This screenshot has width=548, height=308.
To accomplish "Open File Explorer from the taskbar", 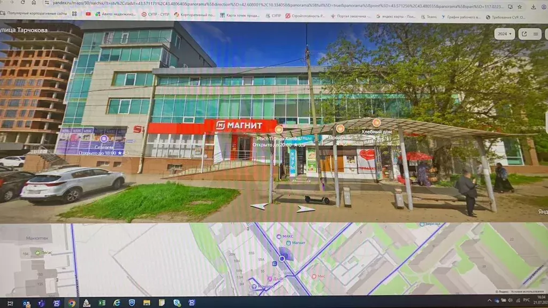I will point(147,303).
